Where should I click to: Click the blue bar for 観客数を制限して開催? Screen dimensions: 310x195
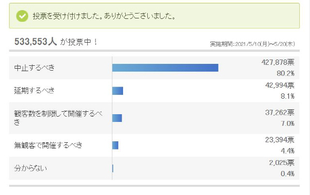[x=117, y=118]
